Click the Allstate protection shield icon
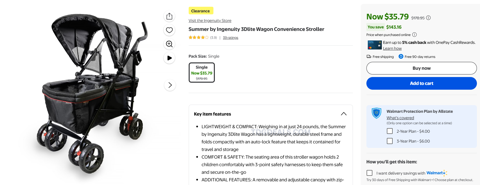480x185 pixels. coord(377,113)
